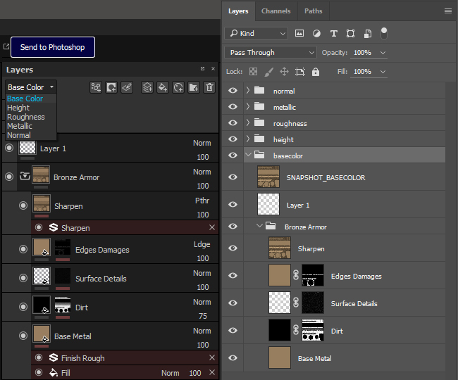Image resolution: width=458 pixels, height=380 pixels.
Task: Toggle visibility of Painter Layer 1
Action: [x=9, y=148]
